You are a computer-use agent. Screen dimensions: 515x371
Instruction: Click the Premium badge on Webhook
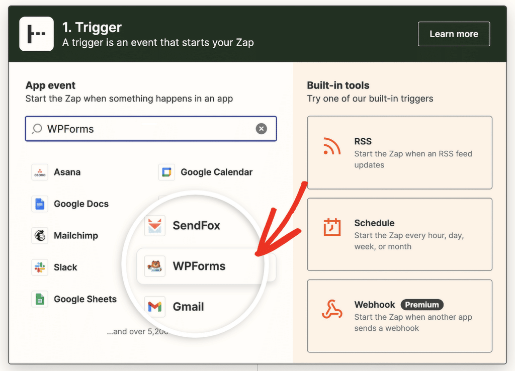422,305
